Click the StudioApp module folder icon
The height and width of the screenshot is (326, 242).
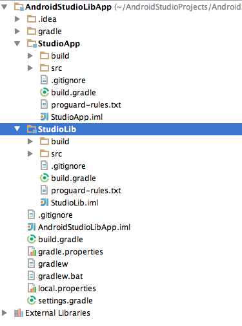click(x=32, y=44)
